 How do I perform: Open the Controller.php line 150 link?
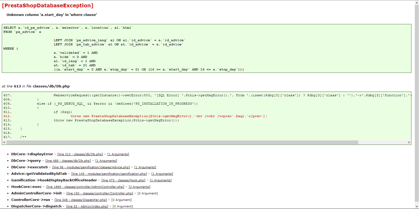pyautogui.click(x=100, y=193)
